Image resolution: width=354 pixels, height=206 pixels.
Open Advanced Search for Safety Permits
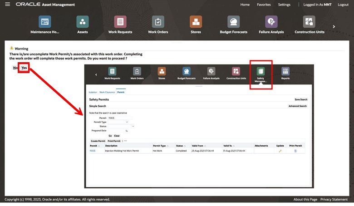(x=298, y=106)
